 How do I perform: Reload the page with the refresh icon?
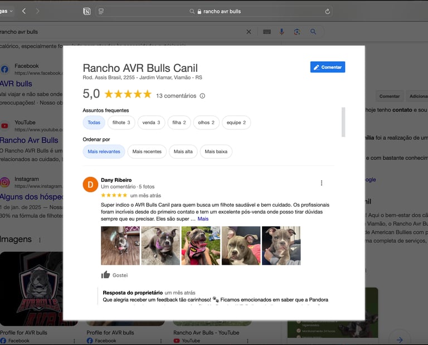click(x=328, y=12)
